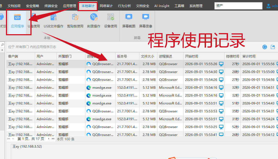The width and height of the screenshot is (278, 159).
Task: Click 本页 100 条 count label
Action: click(65, 139)
